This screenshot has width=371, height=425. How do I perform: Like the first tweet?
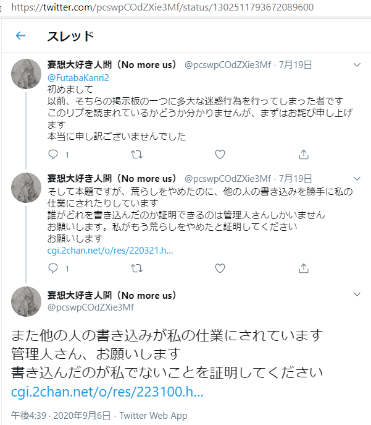coord(220,154)
